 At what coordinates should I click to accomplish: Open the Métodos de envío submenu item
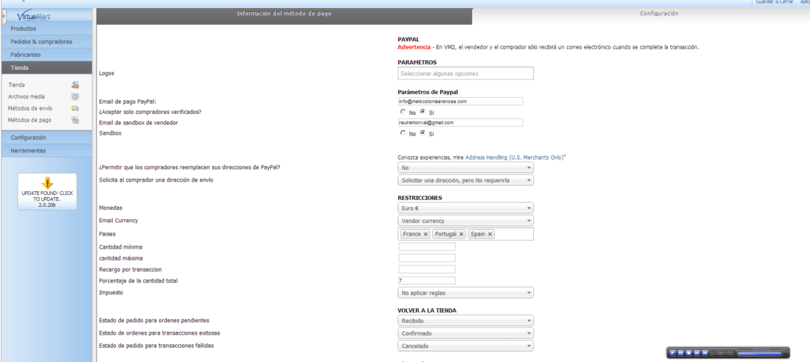click(x=29, y=108)
